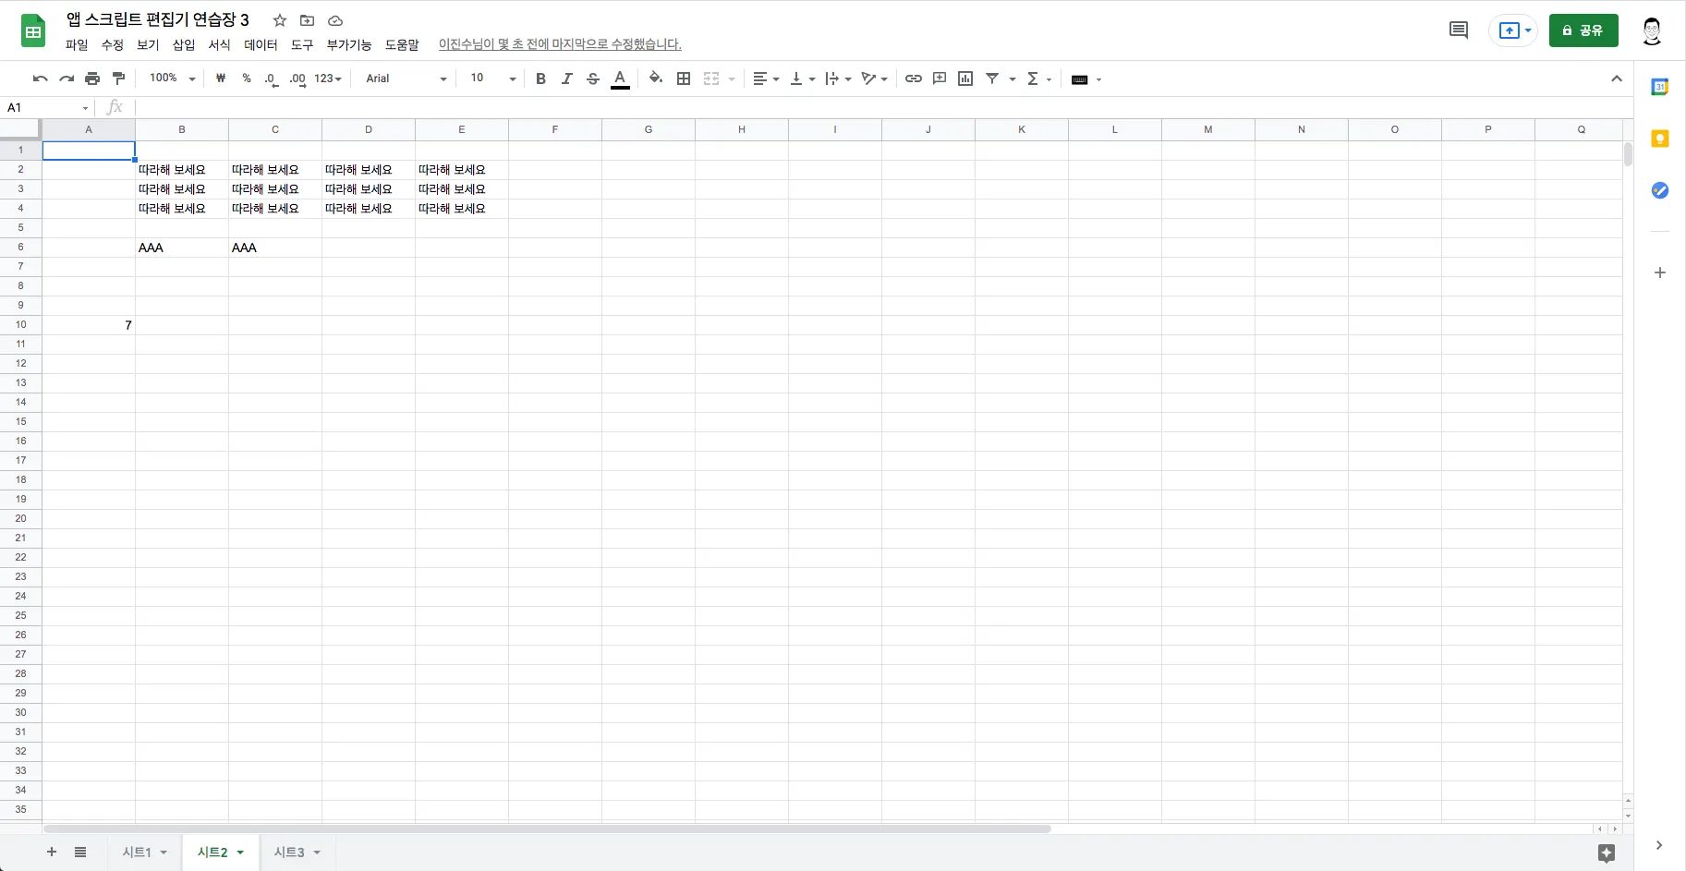Open the 삽입 menu
The image size is (1686, 871).
coord(184,44)
